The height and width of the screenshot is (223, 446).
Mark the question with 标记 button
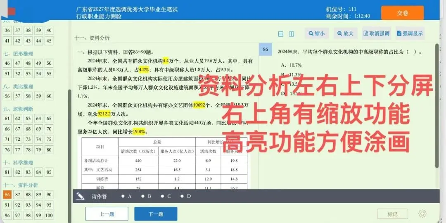click(x=392, y=214)
